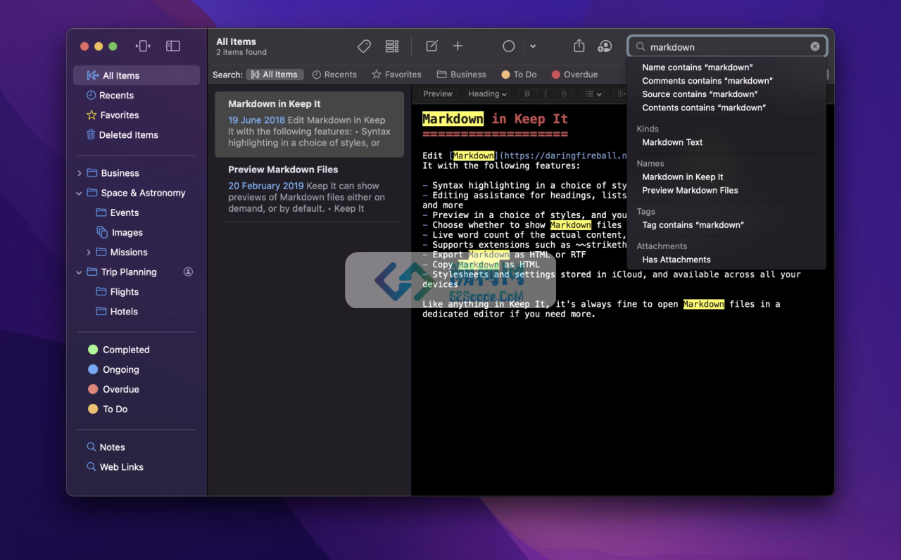Image resolution: width=901 pixels, height=560 pixels.
Task: Collapse the Trip Planning folder chevron
Action: 79,272
